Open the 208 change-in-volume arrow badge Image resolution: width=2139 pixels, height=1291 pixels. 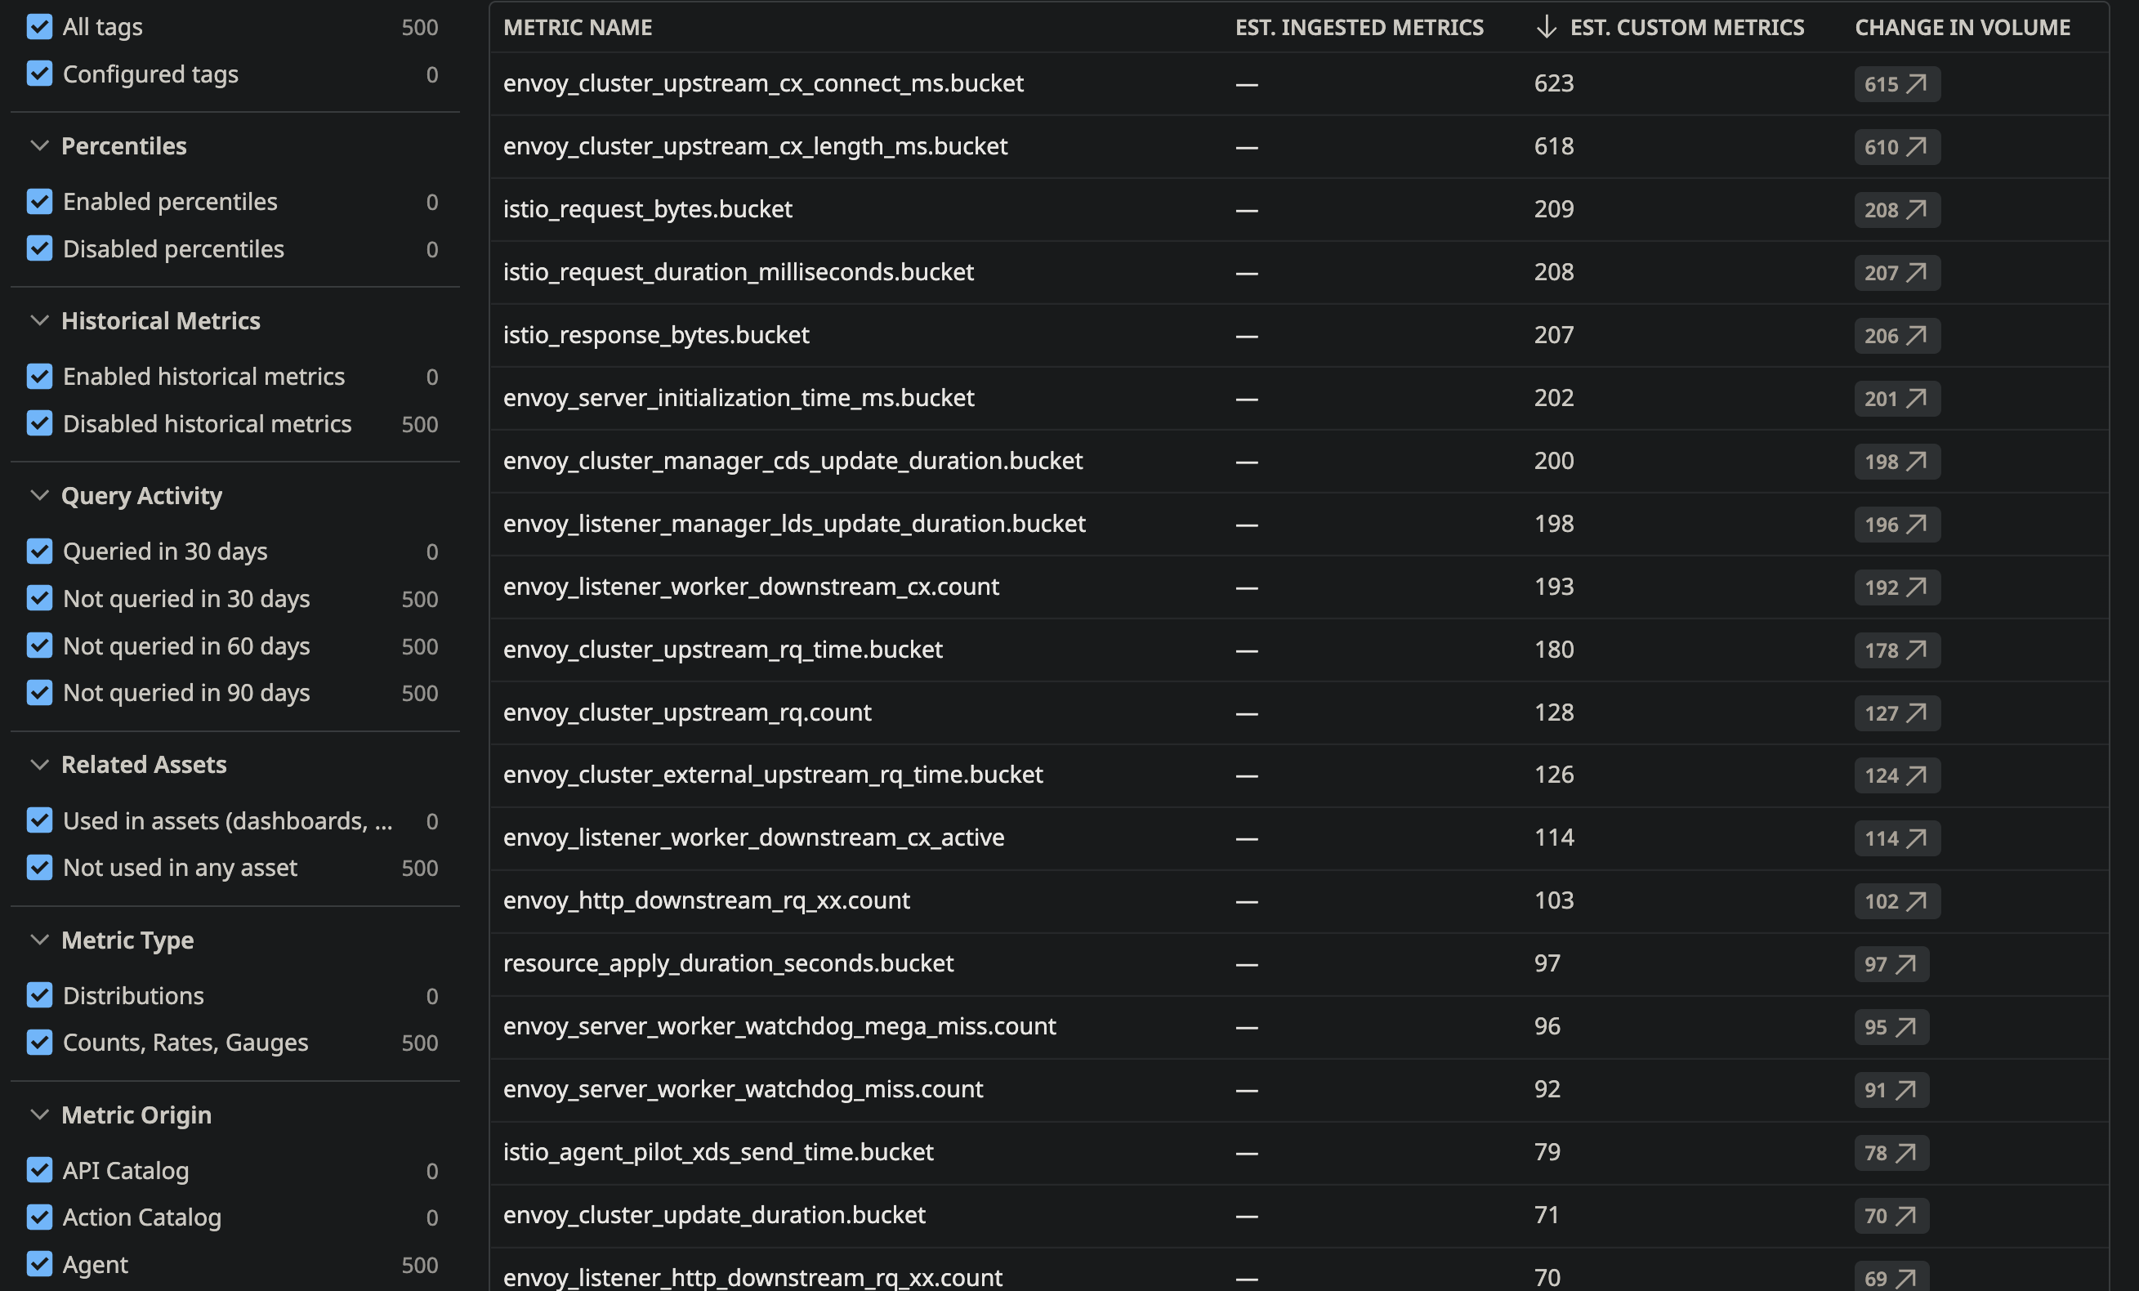click(x=1897, y=210)
